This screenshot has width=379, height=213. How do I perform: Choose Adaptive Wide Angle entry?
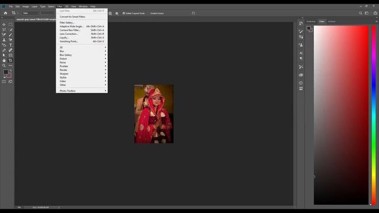tap(82, 26)
